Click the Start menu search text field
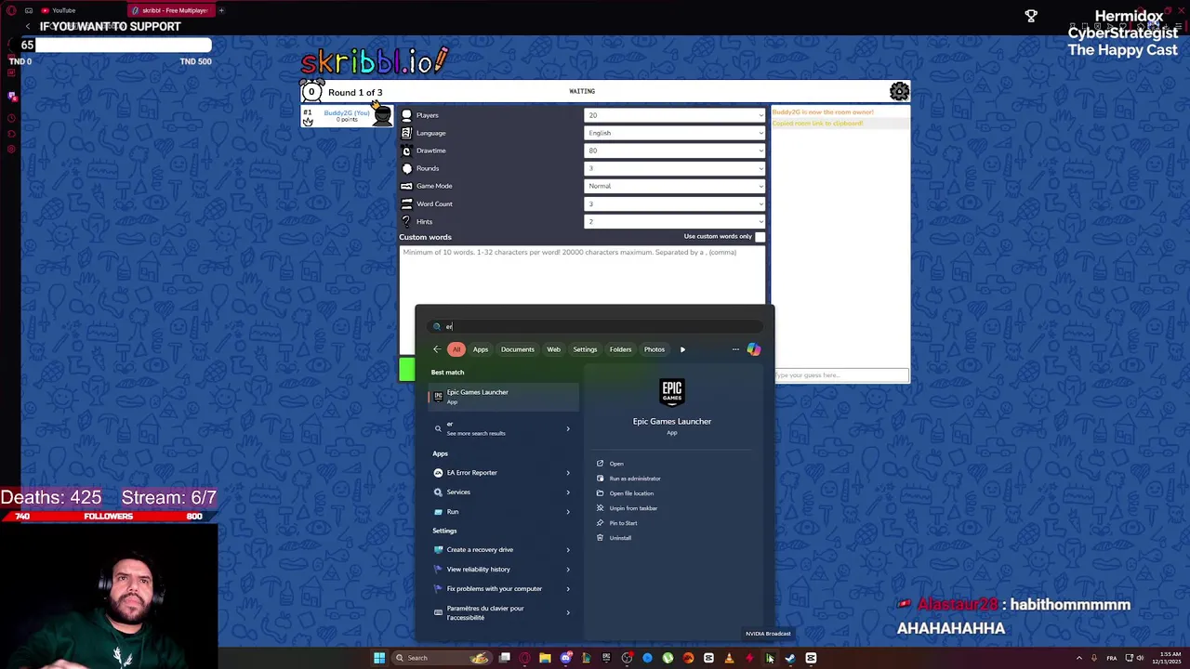The width and height of the screenshot is (1190, 669). click(595, 326)
